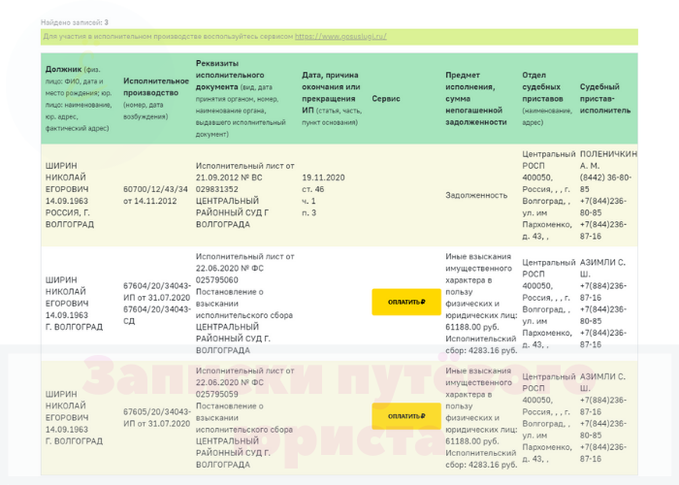Click 'Реквизиты исполнительного документа' header

pyautogui.click(x=244, y=99)
